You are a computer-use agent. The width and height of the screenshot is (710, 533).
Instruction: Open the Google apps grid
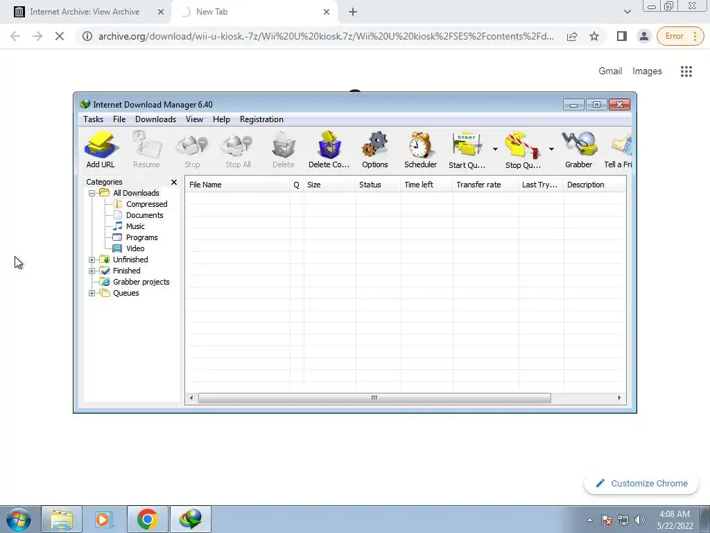click(x=686, y=71)
